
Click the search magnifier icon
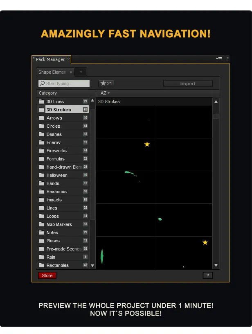(x=42, y=83)
